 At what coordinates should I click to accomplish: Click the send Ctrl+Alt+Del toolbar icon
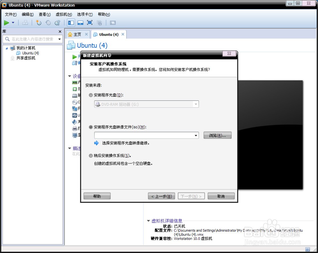point(25,23)
